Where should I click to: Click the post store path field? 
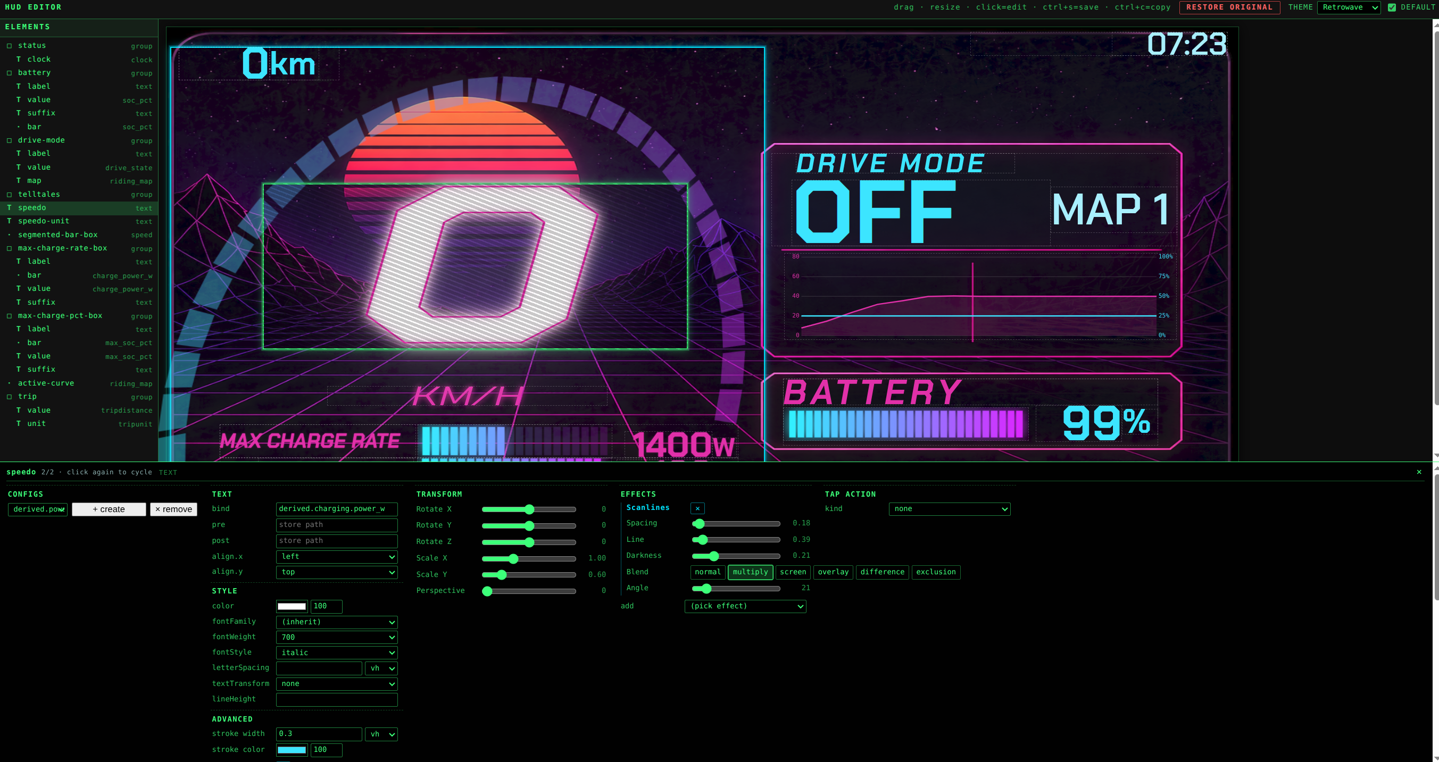click(337, 541)
